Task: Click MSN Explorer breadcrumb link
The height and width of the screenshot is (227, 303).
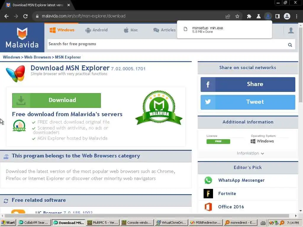Action: point(68,57)
